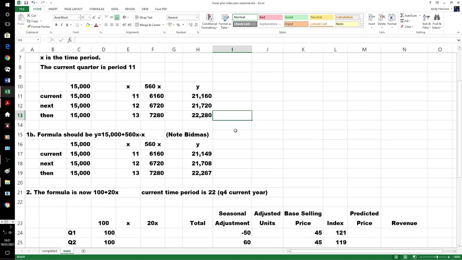462x260 pixels.
Task: Open the General number format dropdown
Action: [197, 17]
